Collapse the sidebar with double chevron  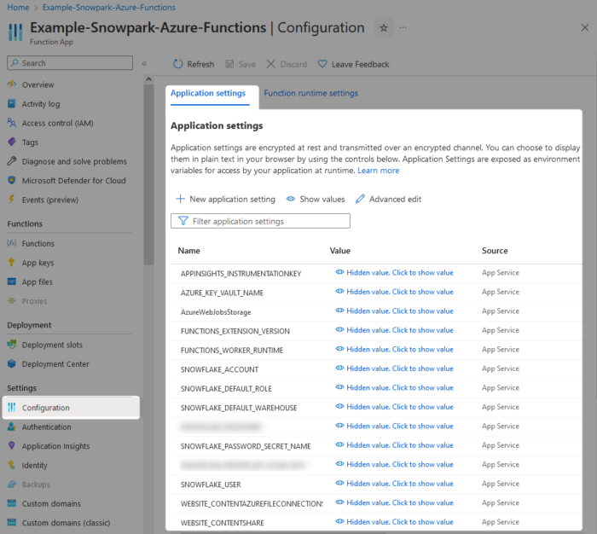tap(144, 63)
